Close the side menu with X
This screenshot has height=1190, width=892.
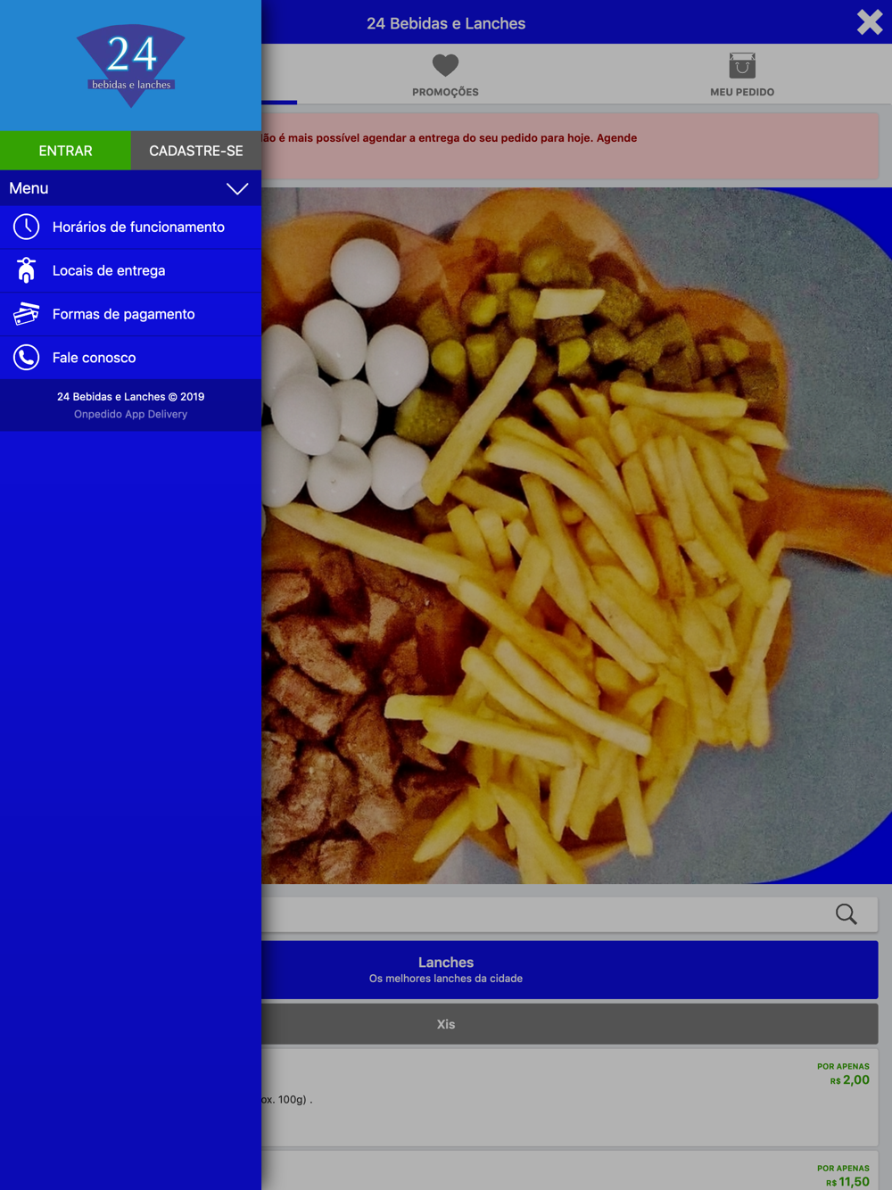870,21
